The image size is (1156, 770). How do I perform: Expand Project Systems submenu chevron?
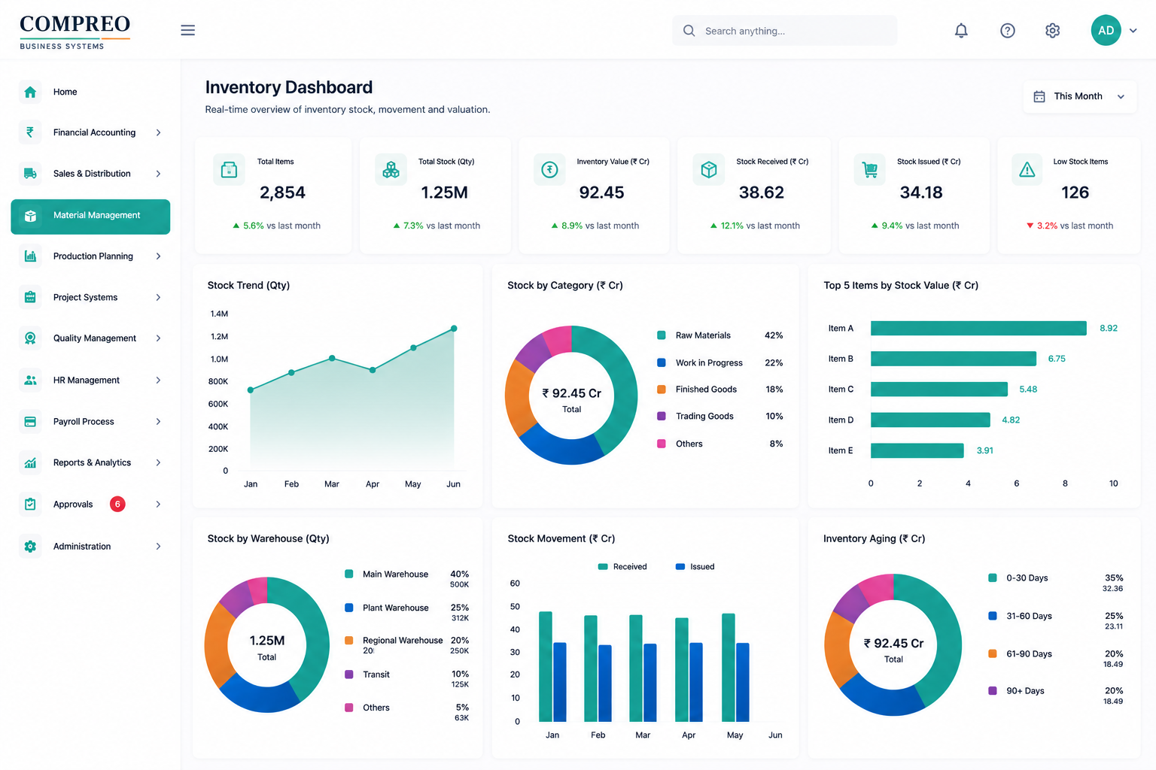158,297
